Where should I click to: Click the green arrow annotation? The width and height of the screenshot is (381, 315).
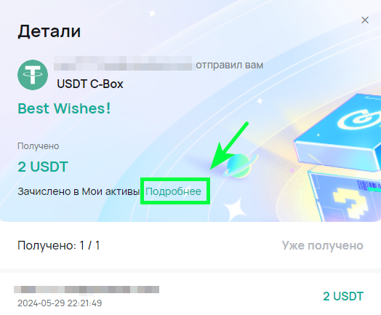(229, 145)
